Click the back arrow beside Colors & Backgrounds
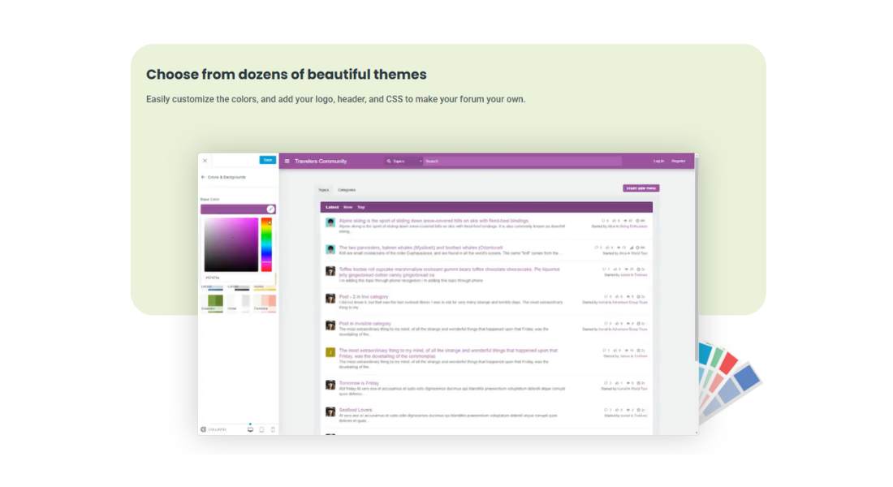 202,176
